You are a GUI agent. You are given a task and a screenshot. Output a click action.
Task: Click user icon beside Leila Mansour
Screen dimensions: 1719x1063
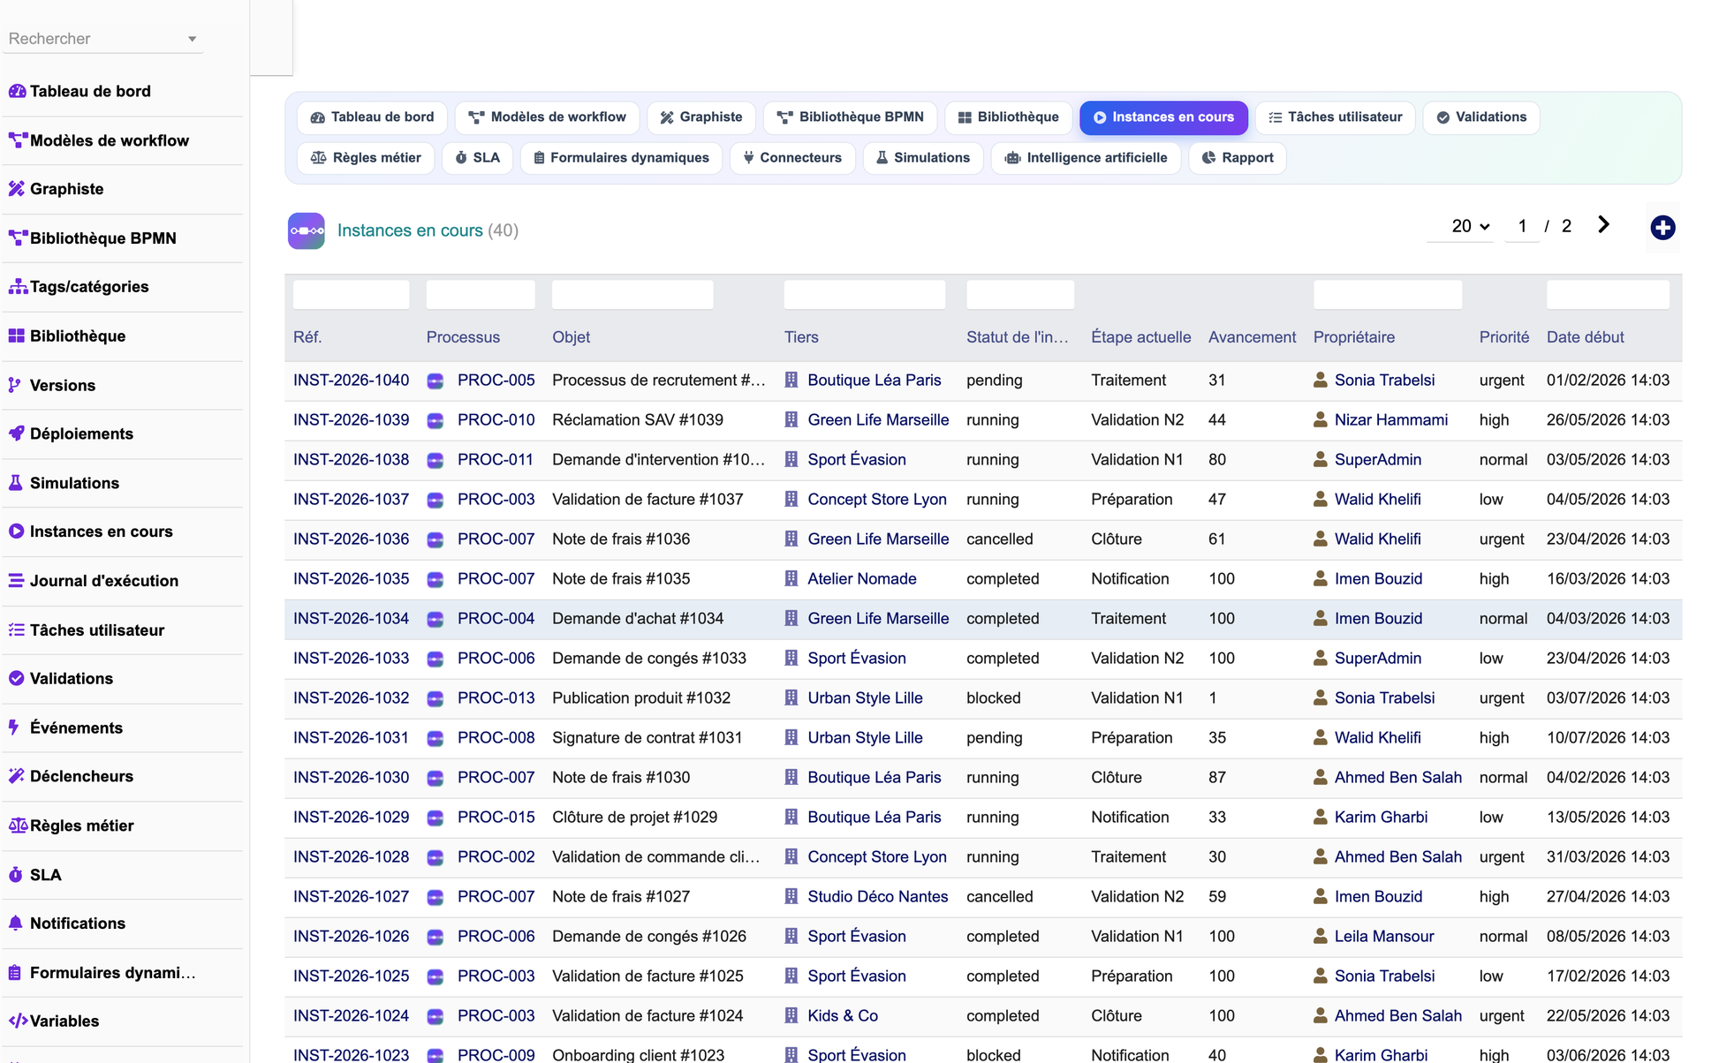(x=1321, y=936)
